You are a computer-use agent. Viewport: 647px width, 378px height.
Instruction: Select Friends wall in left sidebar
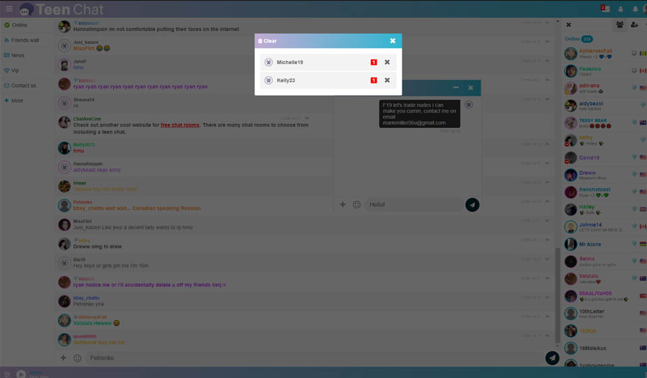25,40
